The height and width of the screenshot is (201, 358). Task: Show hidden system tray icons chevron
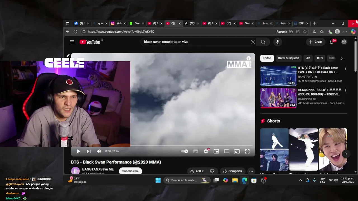click(301, 180)
